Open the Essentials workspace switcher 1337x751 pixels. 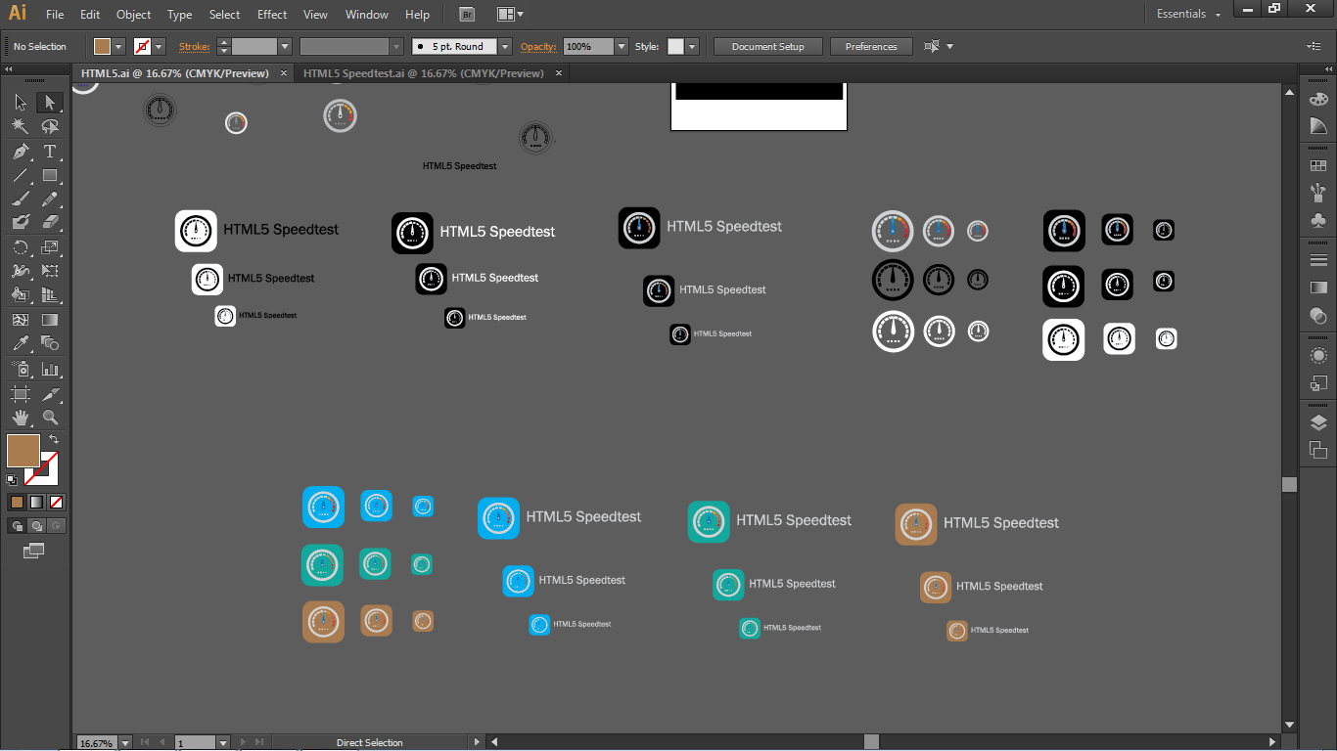[x=1189, y=15]
